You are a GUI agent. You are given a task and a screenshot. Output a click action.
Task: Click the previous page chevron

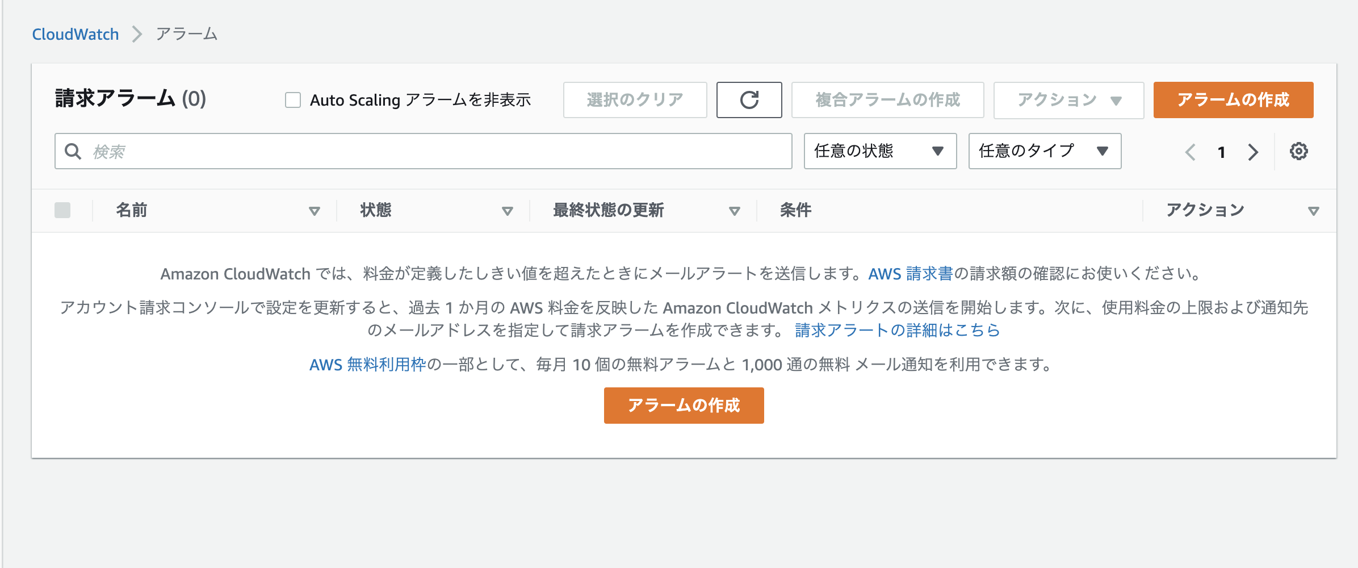tap(1190, 152)
